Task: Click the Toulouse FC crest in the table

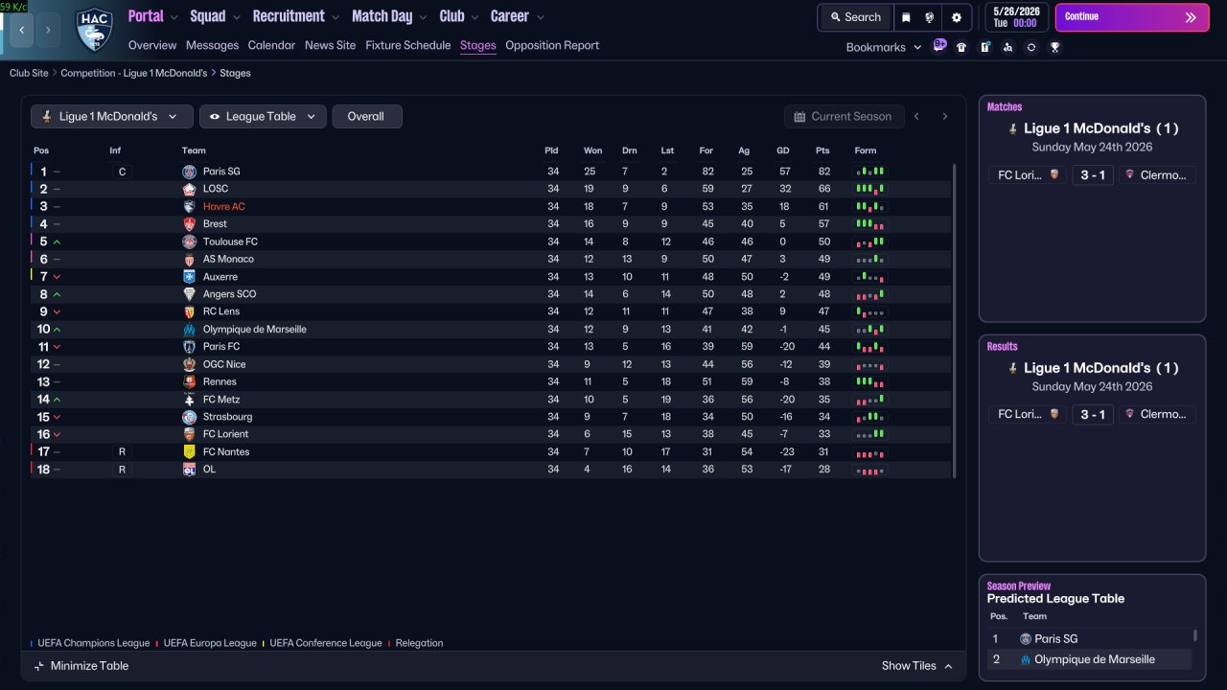Action: pyautogui.click(x=189, y=241)
